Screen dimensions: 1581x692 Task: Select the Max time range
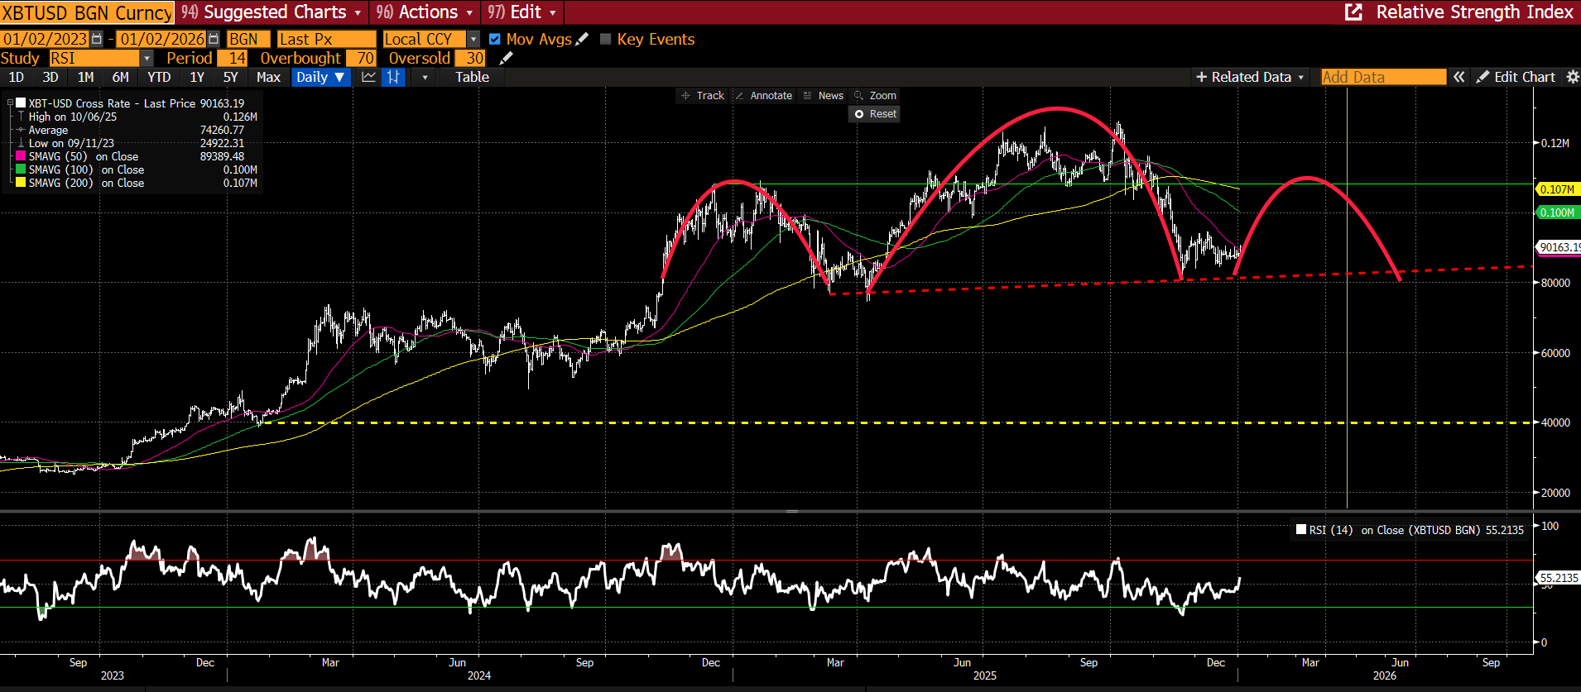[x=268, y=77]
